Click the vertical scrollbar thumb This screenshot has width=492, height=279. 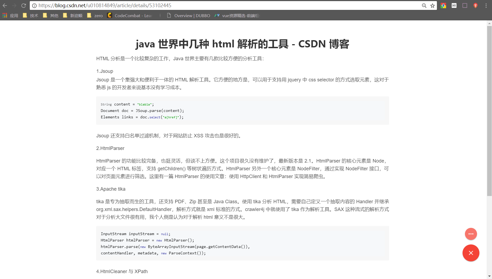[489, 111]
